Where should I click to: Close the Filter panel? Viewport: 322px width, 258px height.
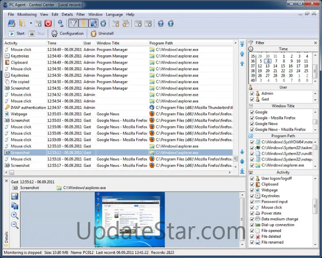click(x=315, y=43)
